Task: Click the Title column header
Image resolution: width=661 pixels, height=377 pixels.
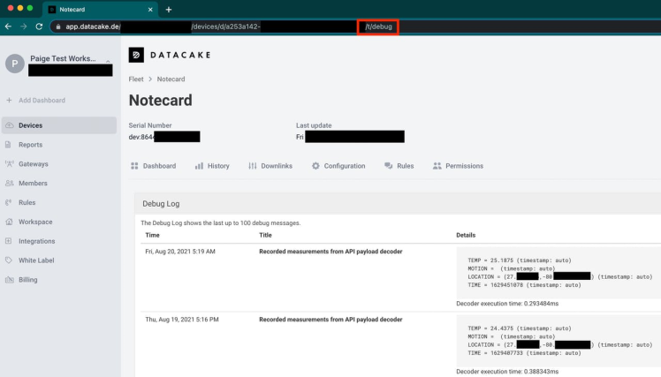Action: click(265, 235)
